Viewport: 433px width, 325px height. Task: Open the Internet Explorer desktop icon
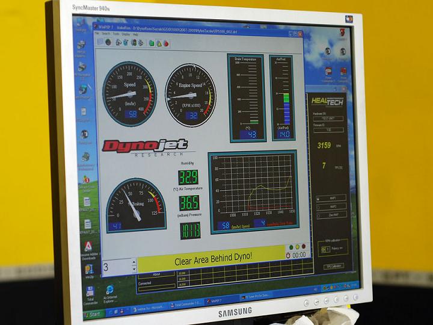tap(110, 294)
